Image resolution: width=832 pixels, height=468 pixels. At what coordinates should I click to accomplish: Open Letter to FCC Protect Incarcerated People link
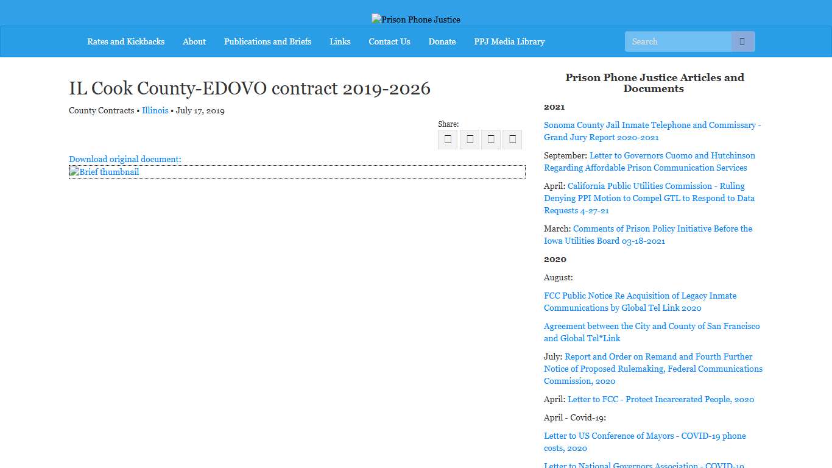coord(661,399)
